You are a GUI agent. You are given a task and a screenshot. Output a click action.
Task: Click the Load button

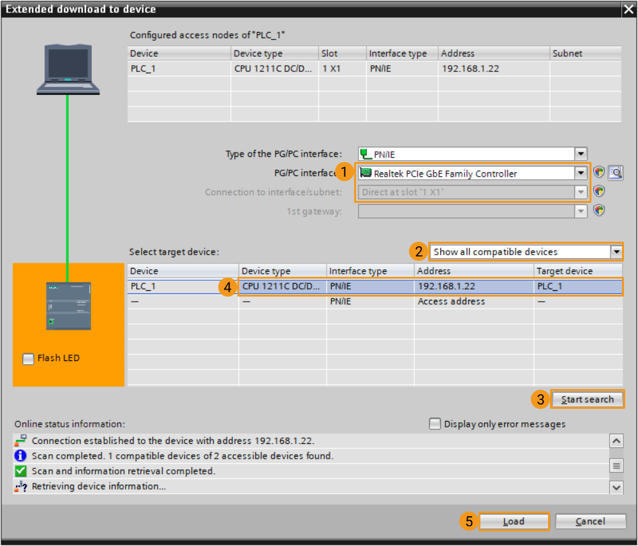(514, 521)
